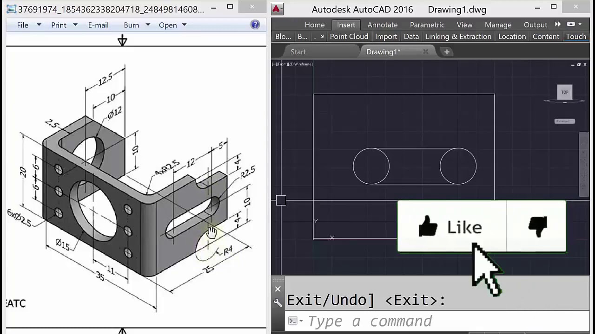Image resolution: width=595 pixels, height=334 pixels.
Task: Show hidden ribbon tabs with the double arrow
Action: pos(558,25)
